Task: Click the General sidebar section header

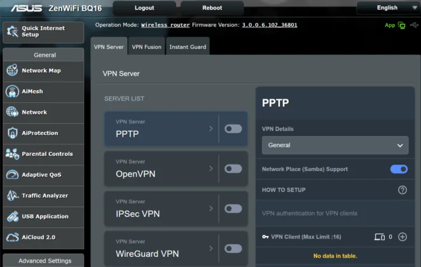Action: click(x=43, y=55)
